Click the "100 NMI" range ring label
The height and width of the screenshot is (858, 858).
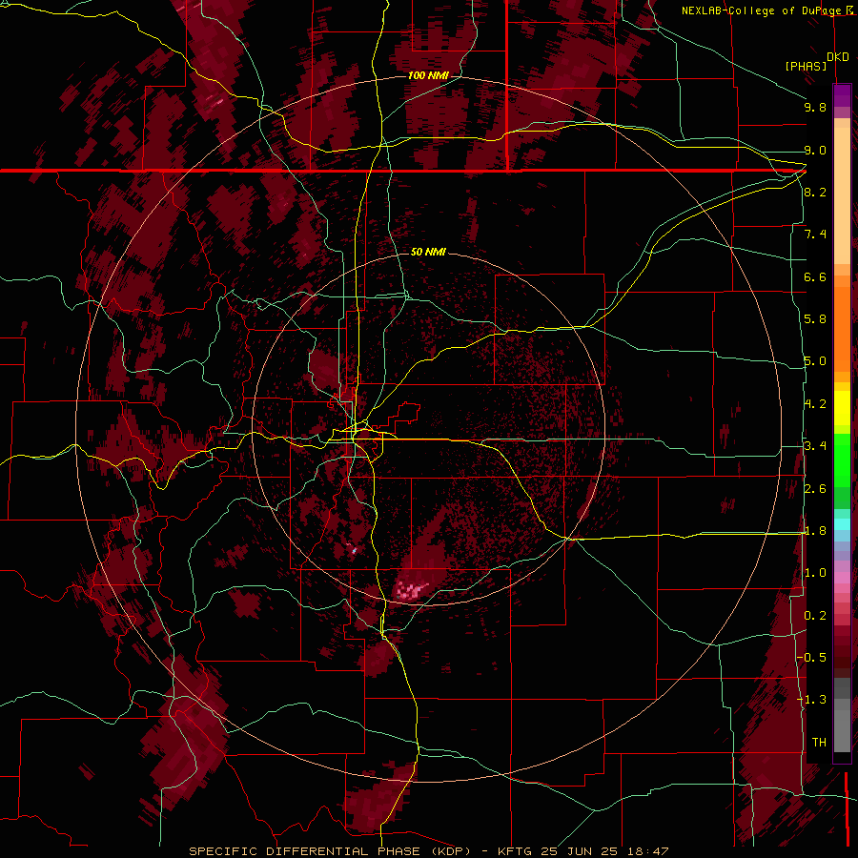coord(428,75)
